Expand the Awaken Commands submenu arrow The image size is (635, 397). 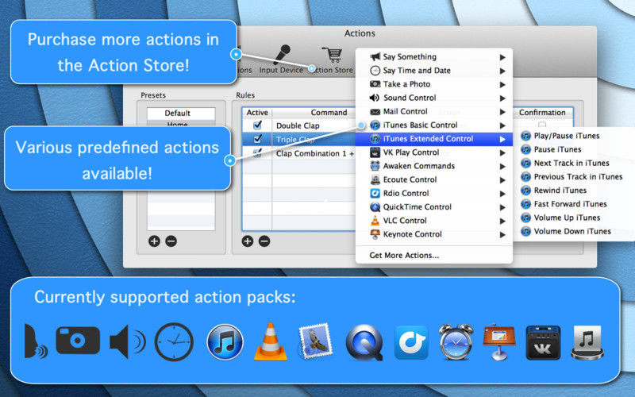pos(502,167)
